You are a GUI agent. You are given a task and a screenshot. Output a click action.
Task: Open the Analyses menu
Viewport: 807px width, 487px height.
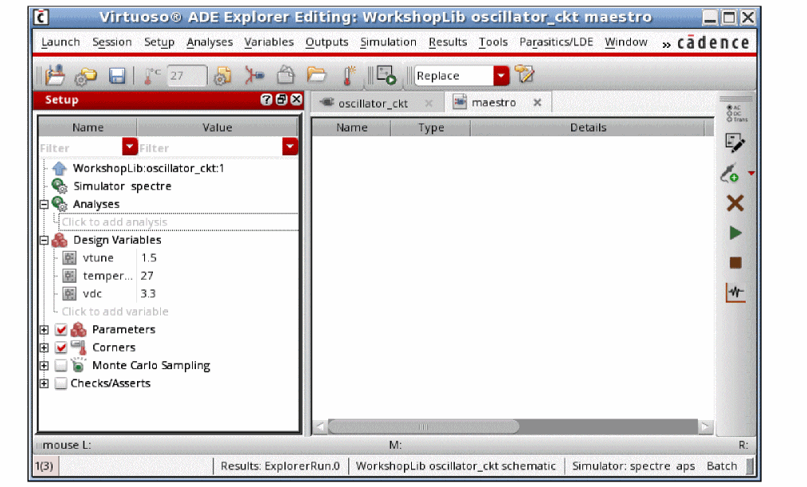coord(210,41)
